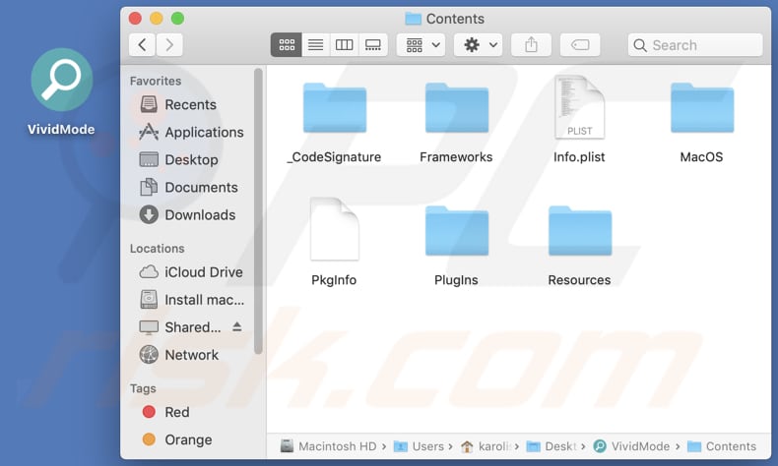Open Documents in the sidebar

point(189,187)
